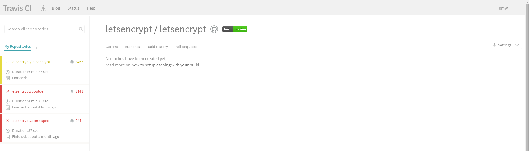Open the letsencrypt/acme-spec repository
The height and width of the screenshot is (151, 529).
coord(30,121)
